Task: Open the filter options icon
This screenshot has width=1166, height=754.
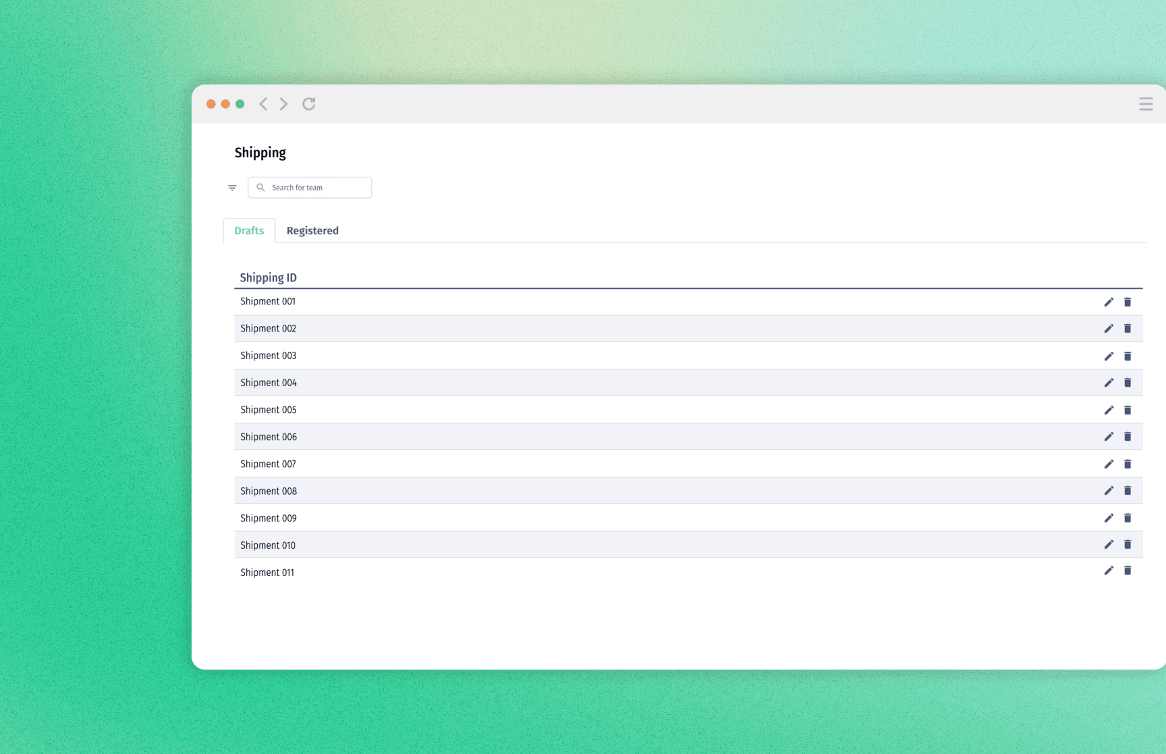Action: pos(232,188)
